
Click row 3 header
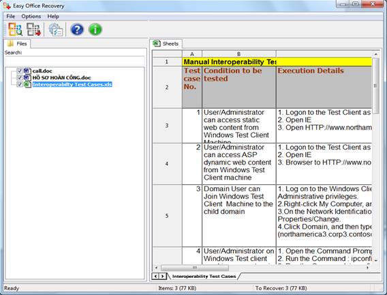pyautogui.click(x=167, y=126)
